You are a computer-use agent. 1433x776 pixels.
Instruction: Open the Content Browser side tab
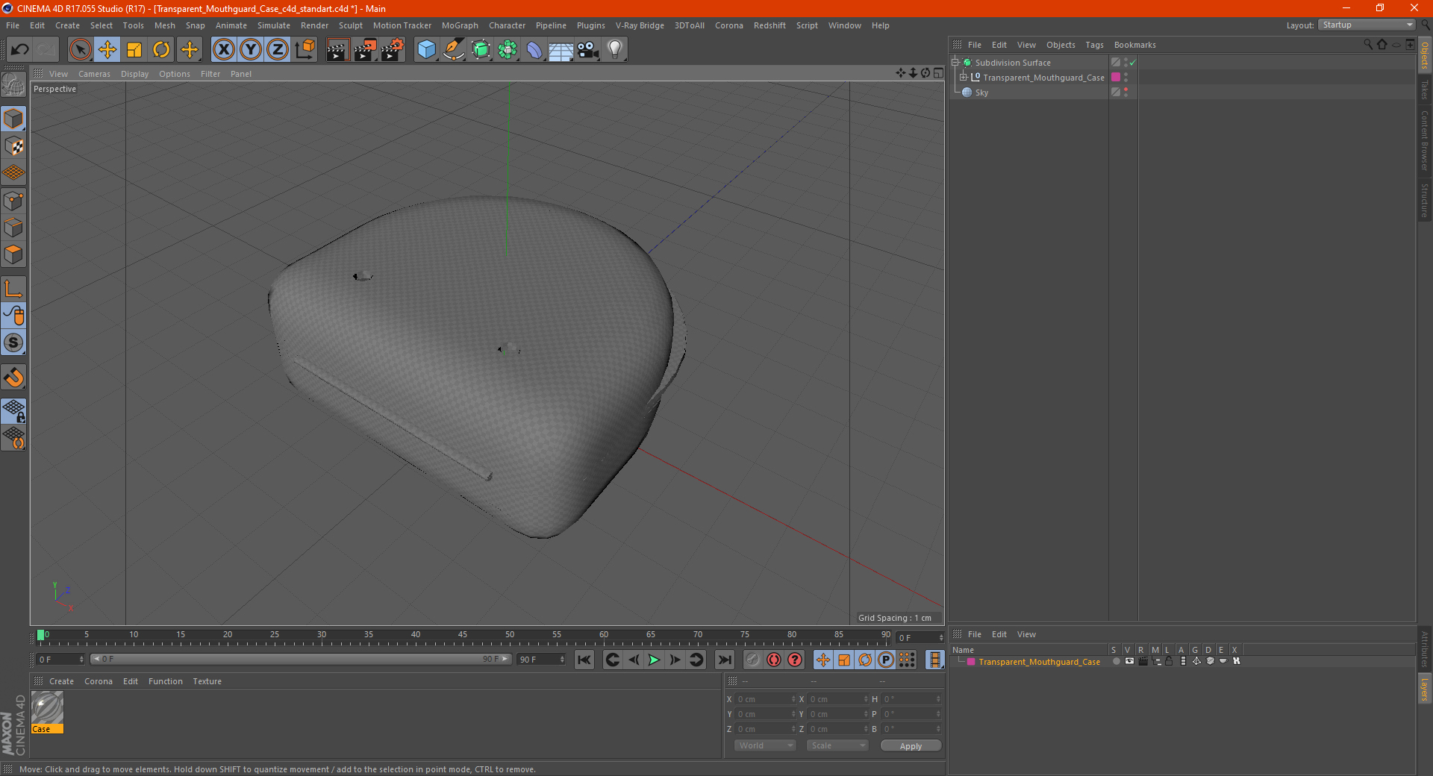point(1425,140)
